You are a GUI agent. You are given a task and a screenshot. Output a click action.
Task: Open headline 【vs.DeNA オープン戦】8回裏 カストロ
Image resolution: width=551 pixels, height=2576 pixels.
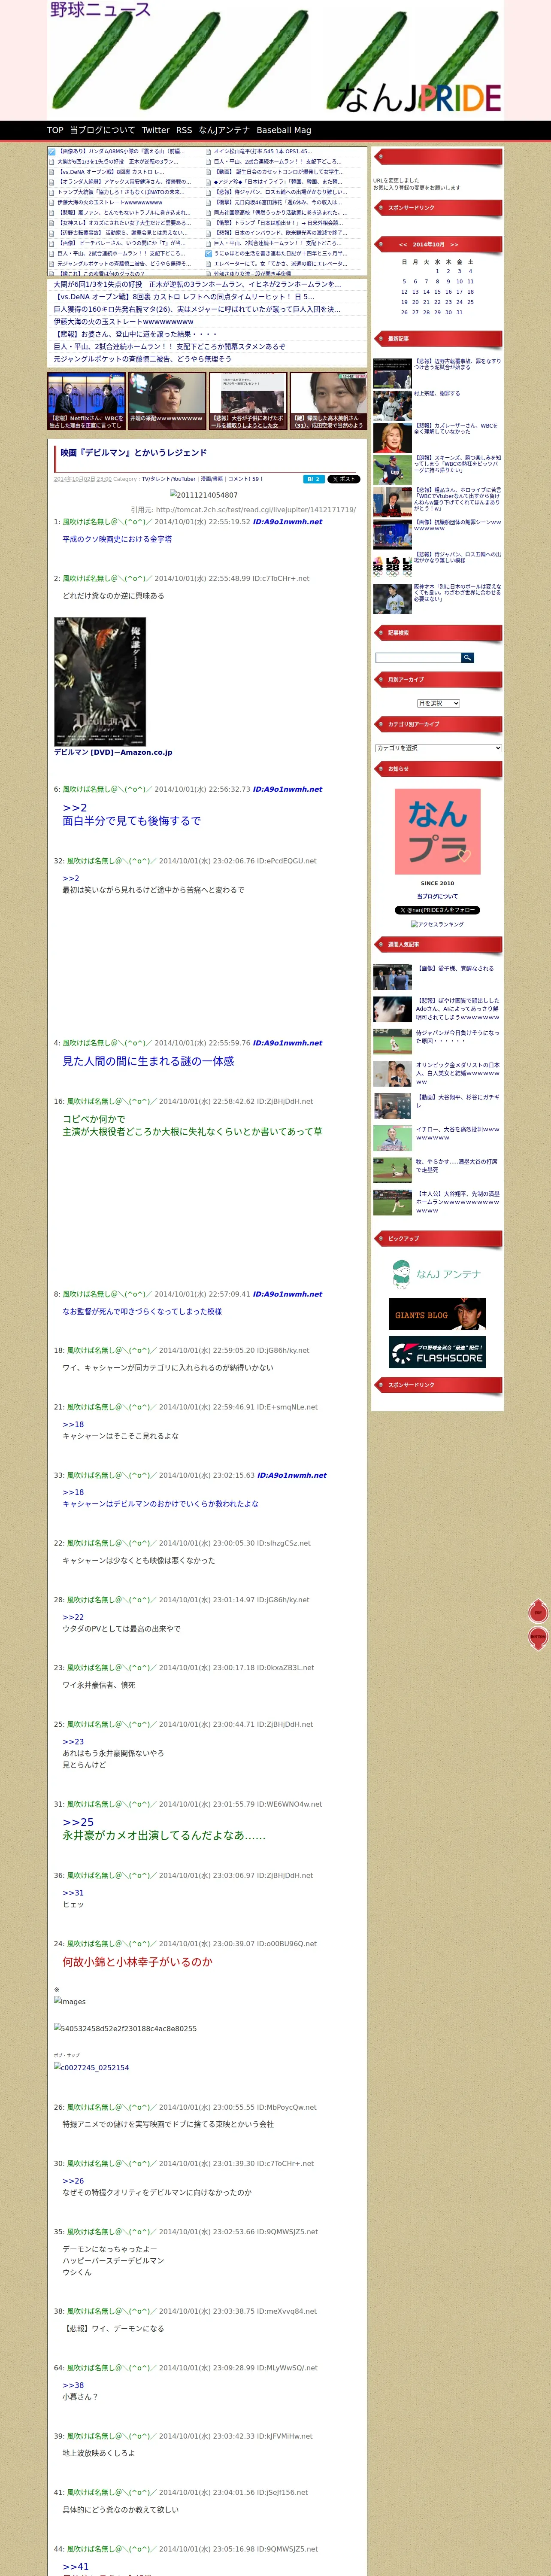184,297
